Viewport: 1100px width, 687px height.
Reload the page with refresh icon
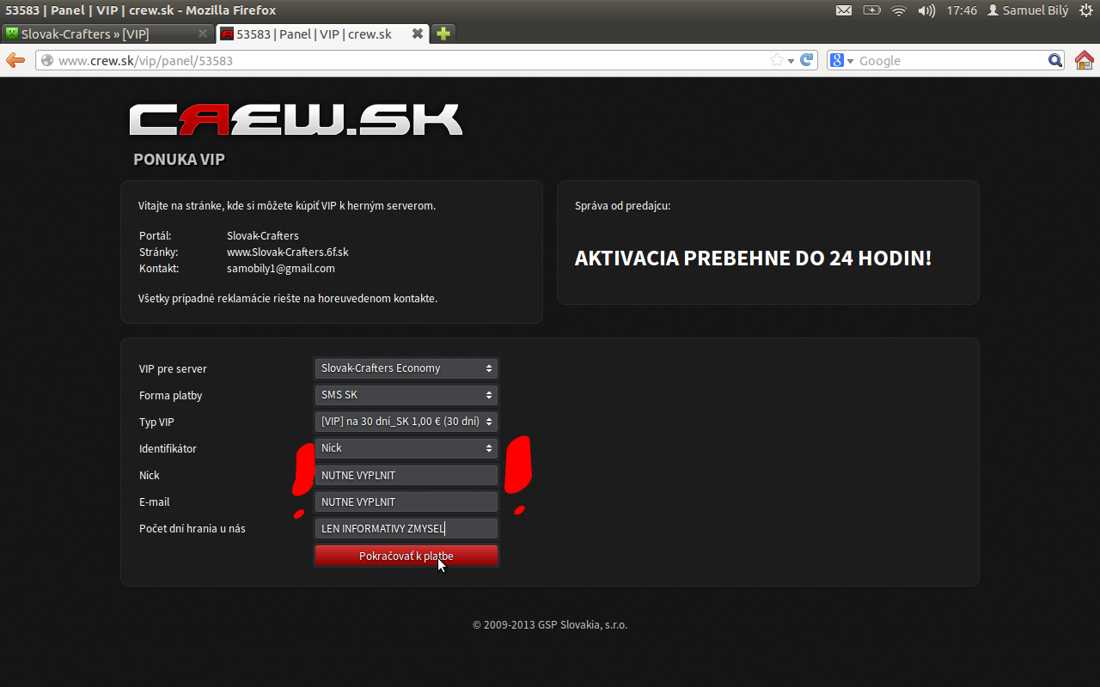[x=806, y=60]
